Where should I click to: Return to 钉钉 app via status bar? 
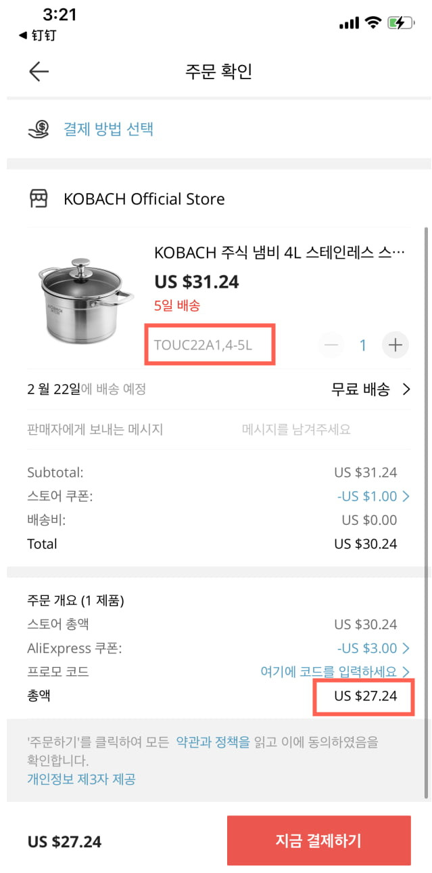pyautogui.click(x=37, y=35)
